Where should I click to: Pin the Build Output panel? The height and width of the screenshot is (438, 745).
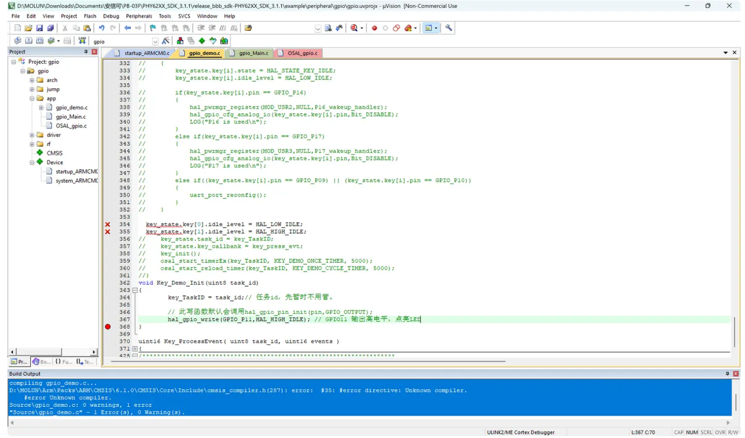coord(727,374)
